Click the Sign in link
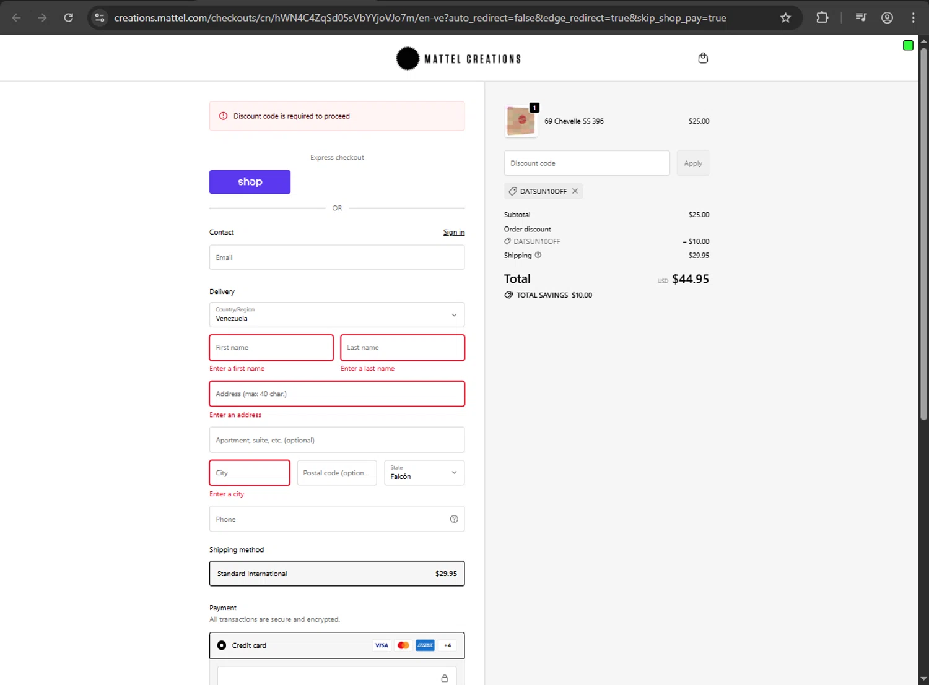The image size is (929, 685). pyautogui.click(x=453, y=233)
